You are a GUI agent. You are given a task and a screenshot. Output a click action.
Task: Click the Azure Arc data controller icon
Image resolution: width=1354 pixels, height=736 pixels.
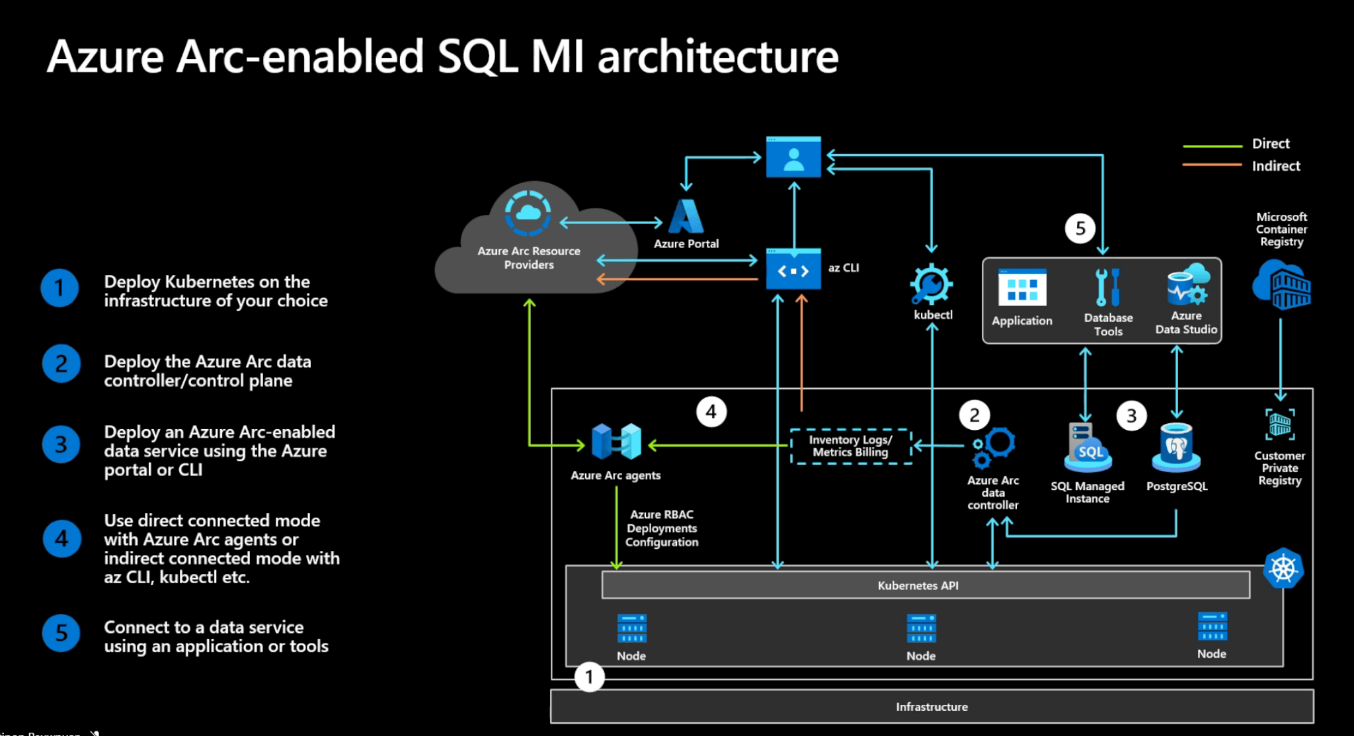point(994,447)
